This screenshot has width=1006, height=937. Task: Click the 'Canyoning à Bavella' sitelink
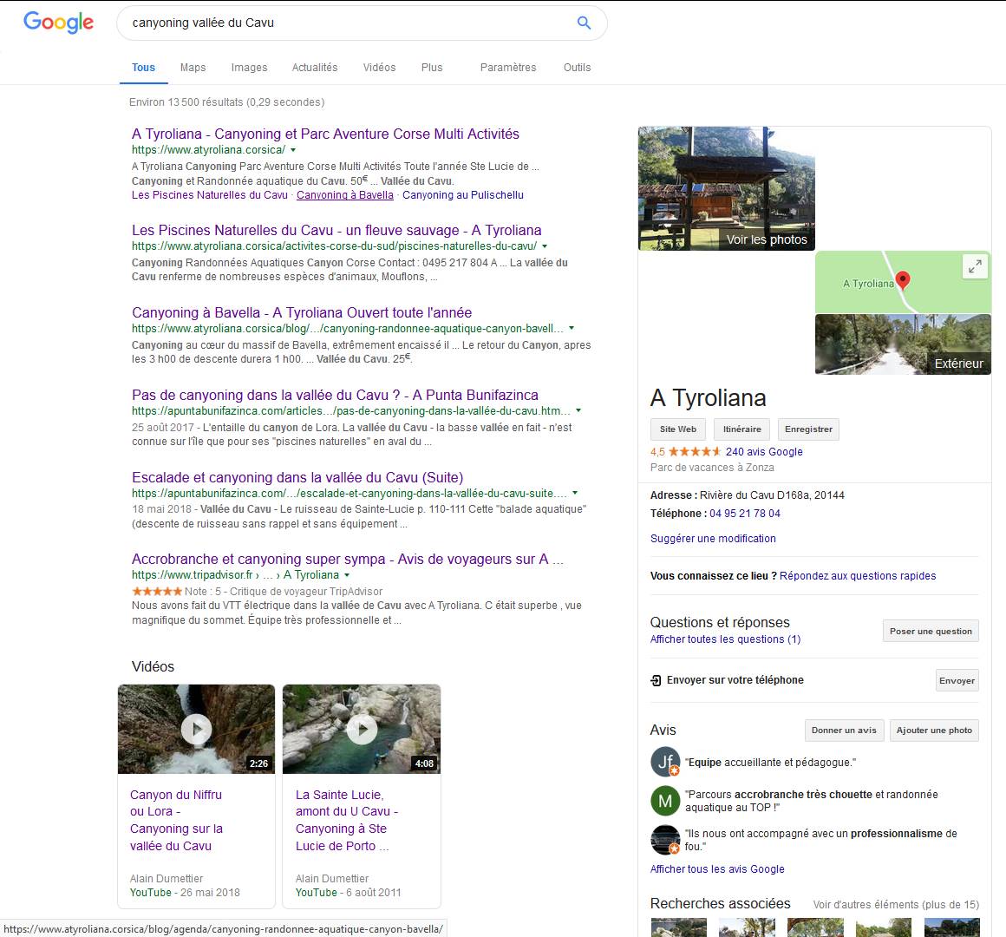[x=345, y=195]
